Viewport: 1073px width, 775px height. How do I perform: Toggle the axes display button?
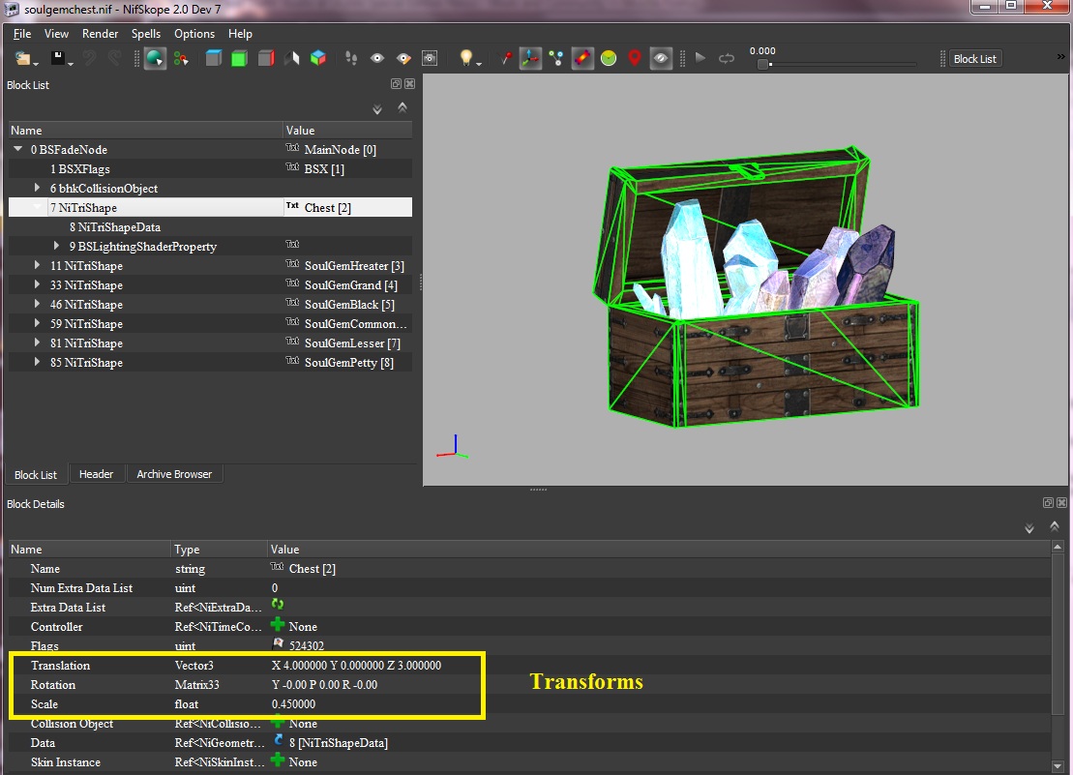[530, 59]
